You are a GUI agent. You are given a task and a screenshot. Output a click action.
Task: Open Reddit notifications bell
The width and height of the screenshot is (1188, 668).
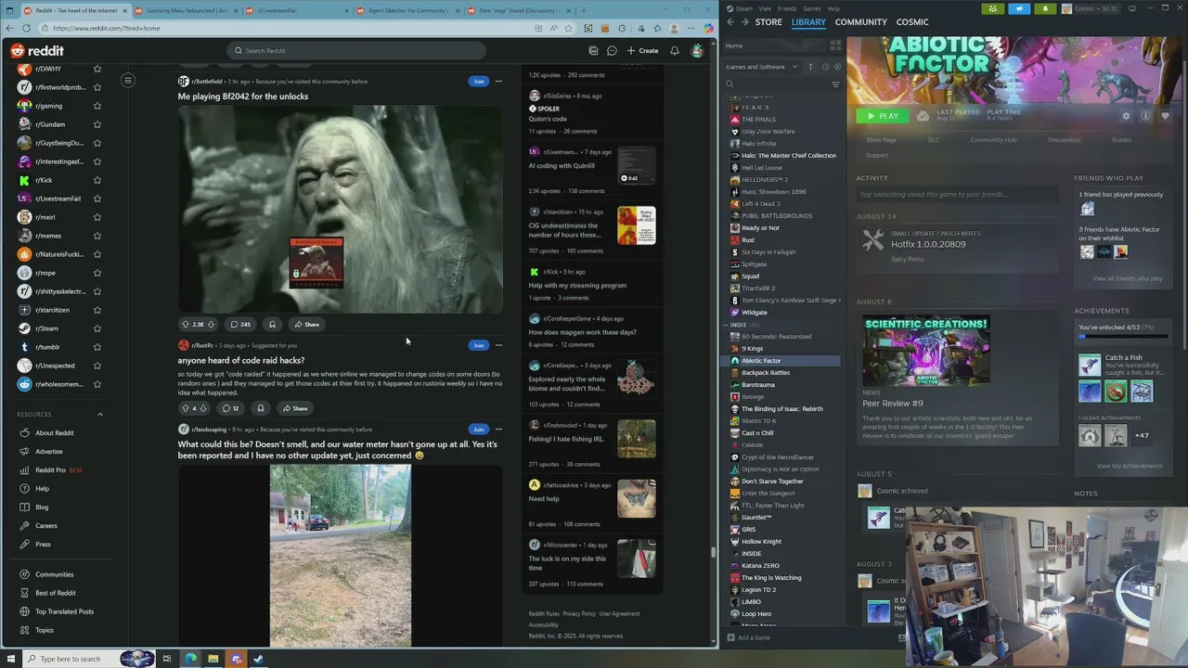[x=675, y=50]
